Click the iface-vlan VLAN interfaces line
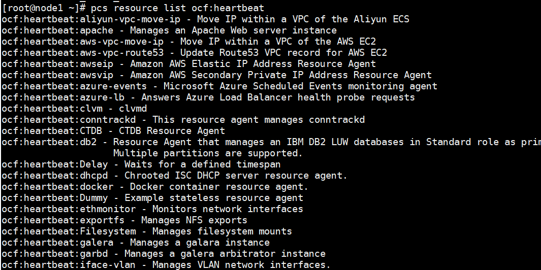 click(166, 265)
